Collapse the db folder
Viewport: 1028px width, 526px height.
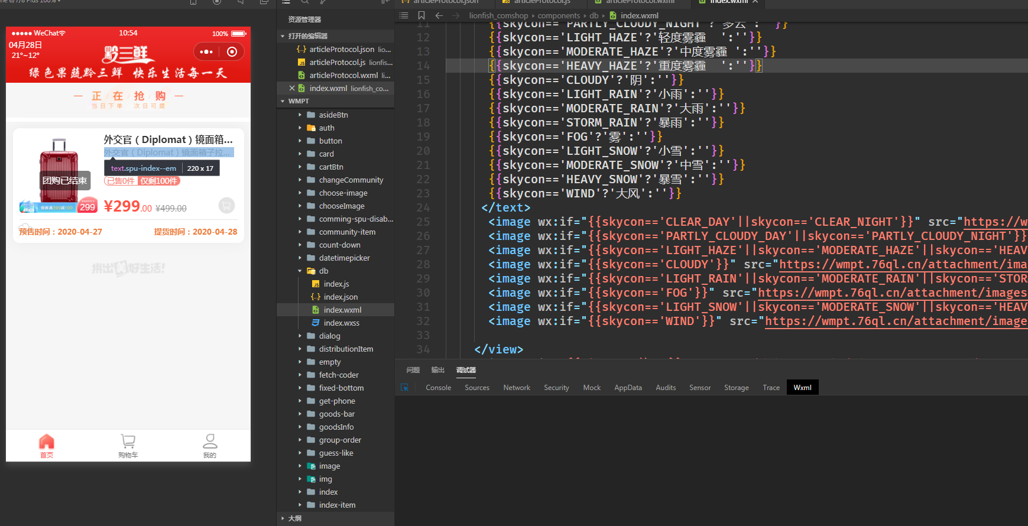click(x=300, y=271)
